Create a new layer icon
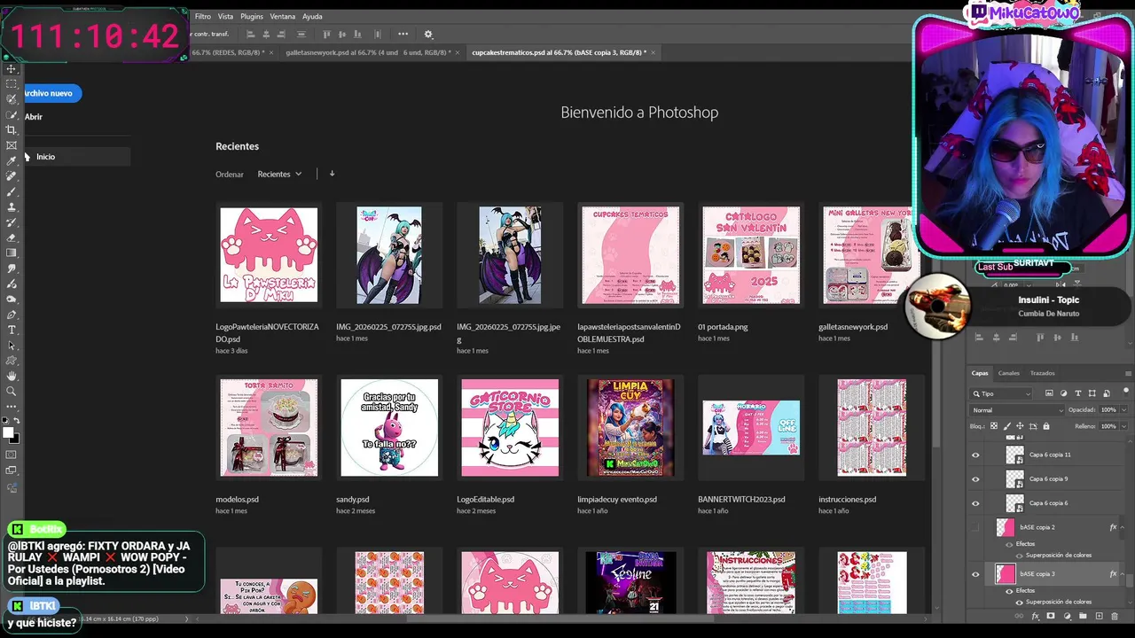Image resolution: width=1135 pixels, height=638 pixels. [x=1099, y=616]
